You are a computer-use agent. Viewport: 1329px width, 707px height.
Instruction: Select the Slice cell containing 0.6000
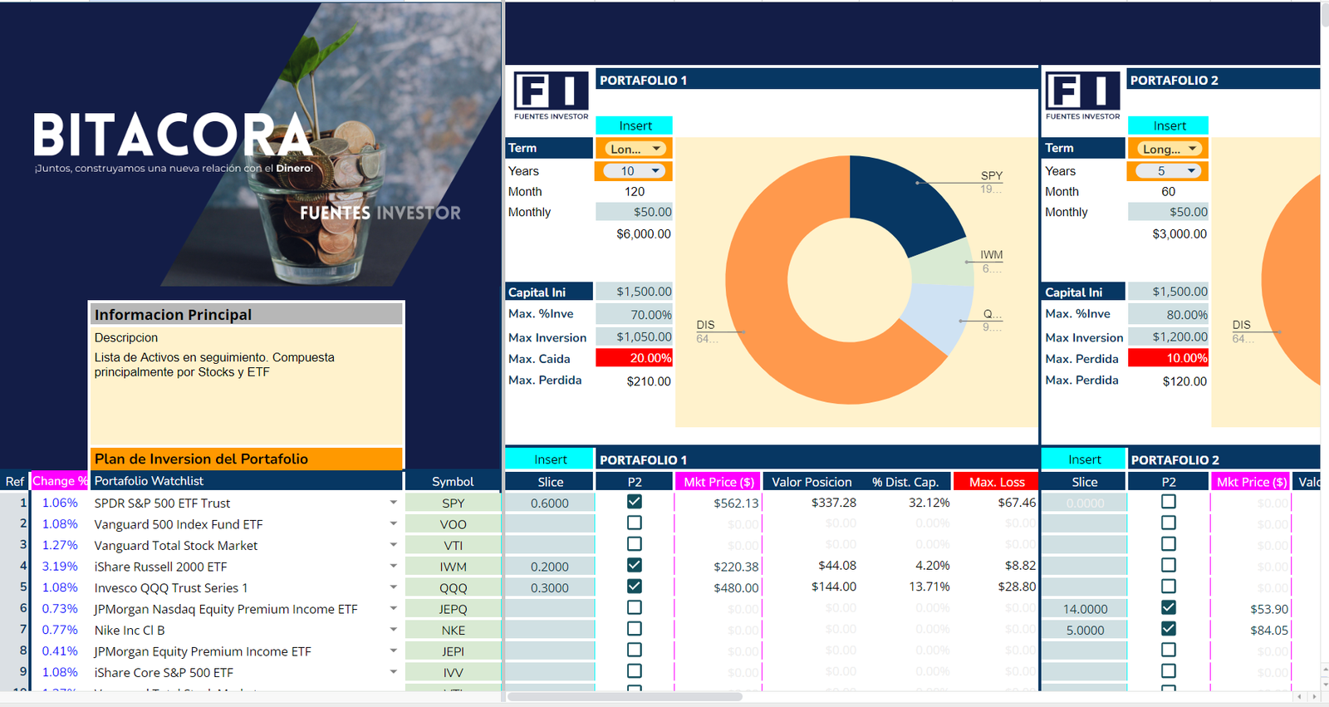tap(550, 503)
